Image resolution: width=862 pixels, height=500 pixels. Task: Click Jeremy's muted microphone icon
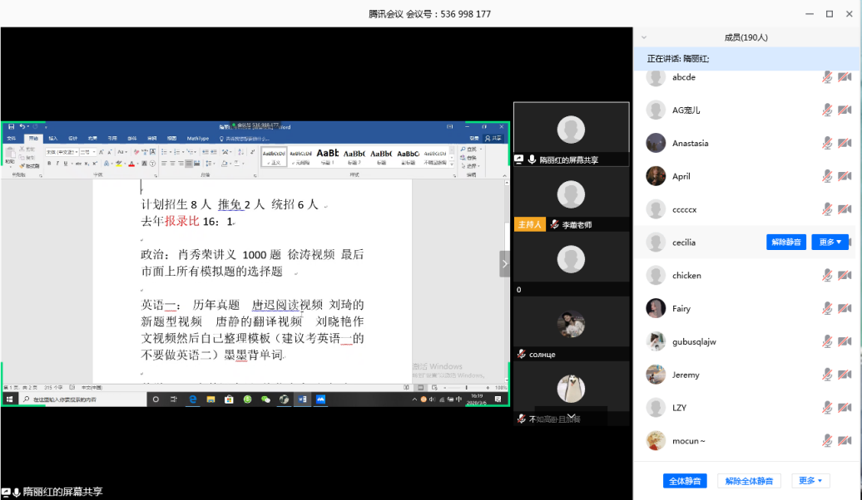[x=827, y=375]
